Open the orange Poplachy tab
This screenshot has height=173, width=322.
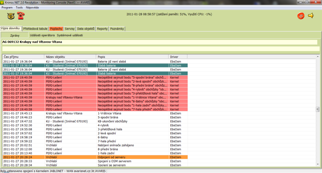(x=56, y=29)
